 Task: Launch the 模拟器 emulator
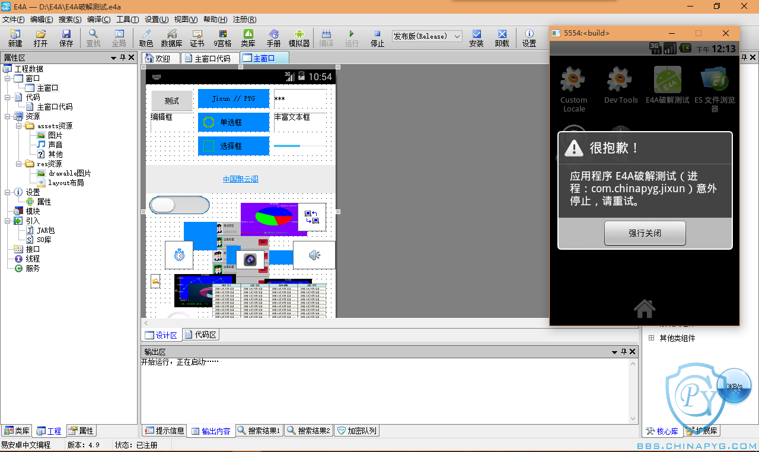tap(299, 38)
